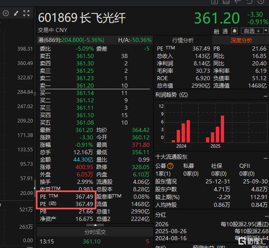Click the 股东情况 date 25-12-31

218,181
